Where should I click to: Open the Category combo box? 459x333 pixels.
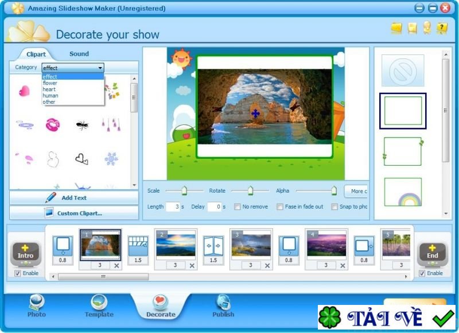[101, 67]
